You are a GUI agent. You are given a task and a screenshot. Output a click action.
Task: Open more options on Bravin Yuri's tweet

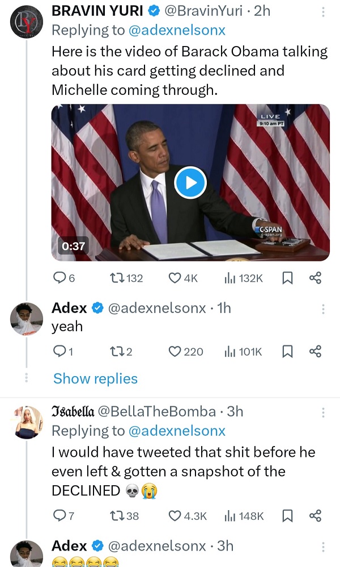[323, 11]
